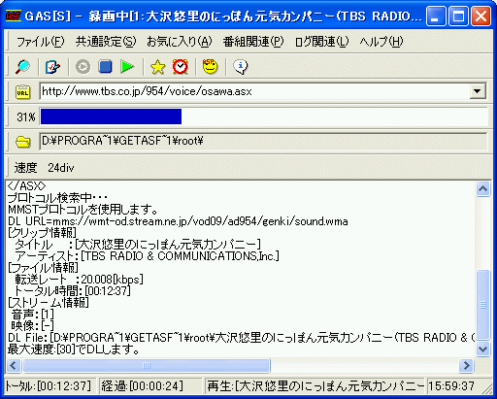This screenshot has height=399, width=497.
Task: Click the yellow smiley face icon
Action: tap(210, 67)
